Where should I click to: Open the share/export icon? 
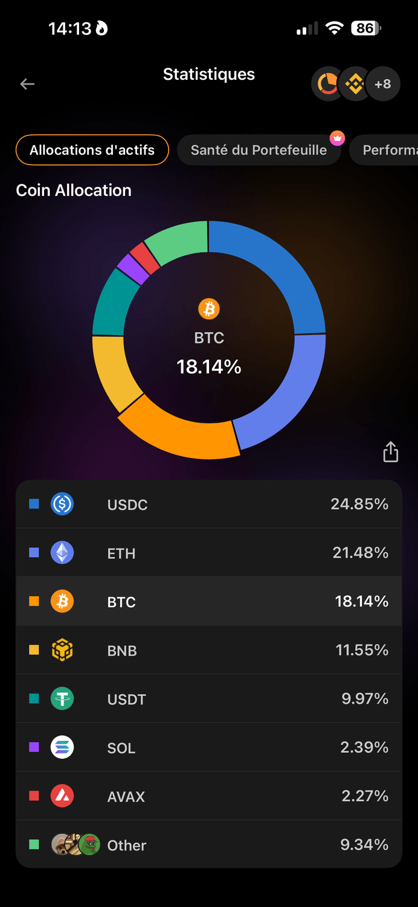[x=391, y=452]
